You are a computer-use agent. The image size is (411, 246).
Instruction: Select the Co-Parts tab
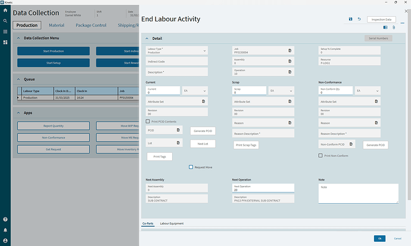148,223
